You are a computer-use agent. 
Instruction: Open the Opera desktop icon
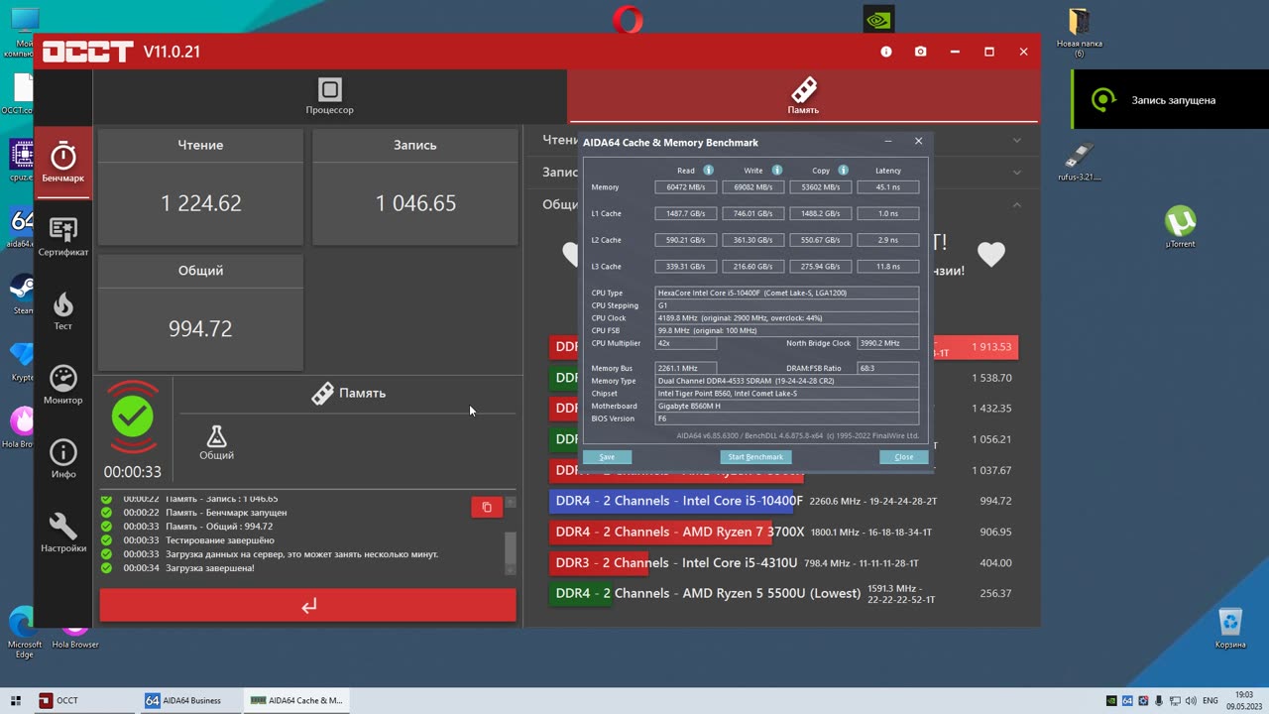click(x=627, y=21)
